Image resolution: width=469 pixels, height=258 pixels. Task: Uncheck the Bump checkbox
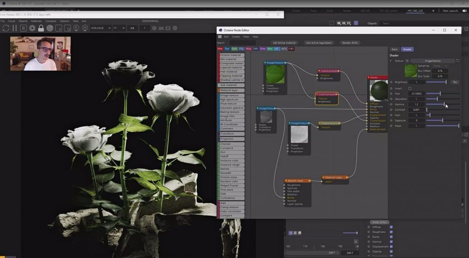pyautogui.click(x=391, y=237)
